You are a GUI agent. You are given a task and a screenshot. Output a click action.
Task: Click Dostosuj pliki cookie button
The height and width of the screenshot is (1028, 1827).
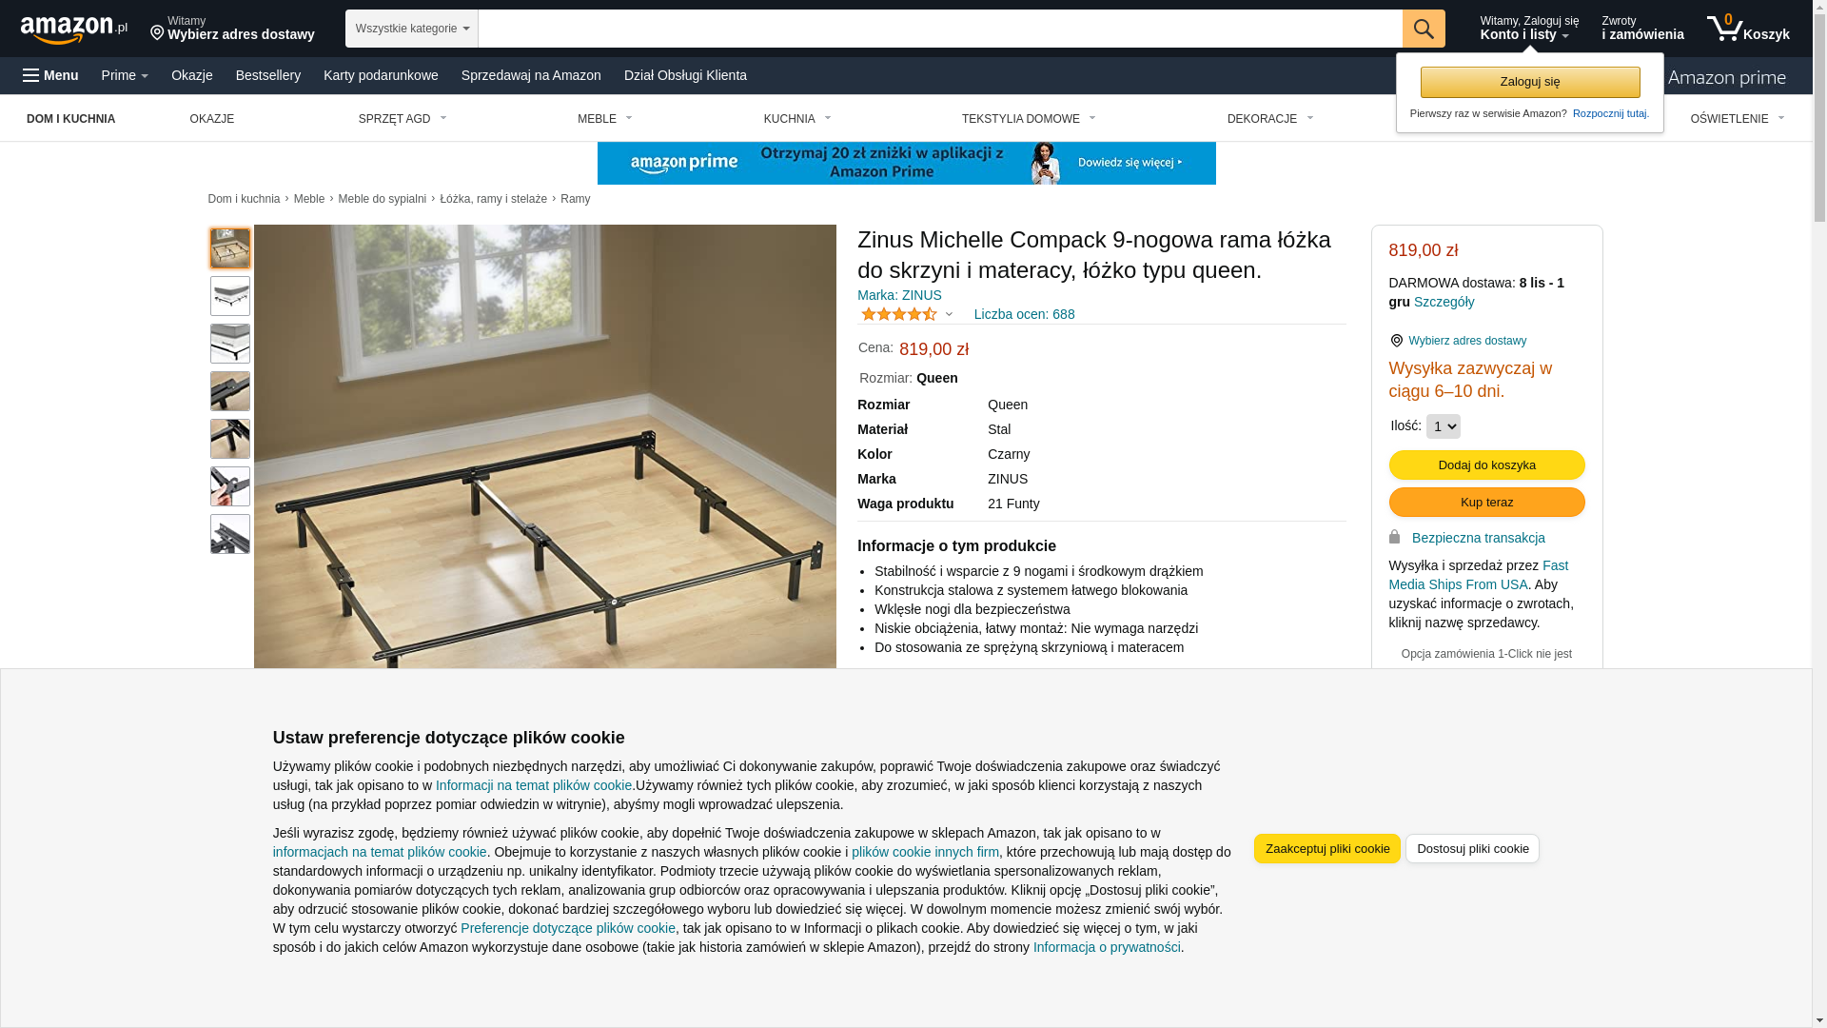1472,848
